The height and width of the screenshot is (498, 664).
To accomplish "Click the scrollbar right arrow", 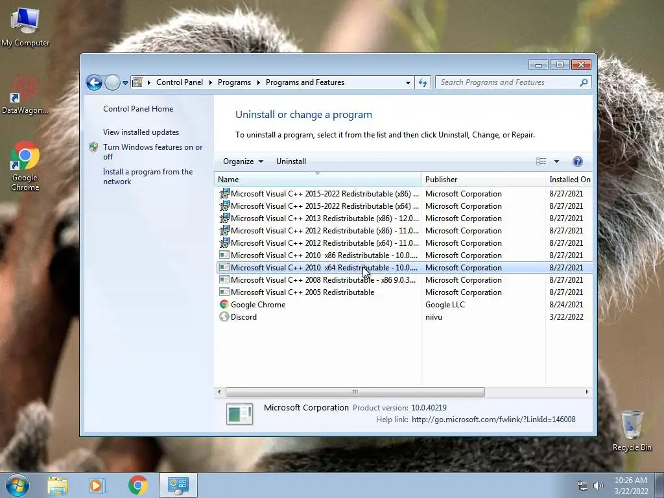I will pyautogui.click(x=587, y=392).
